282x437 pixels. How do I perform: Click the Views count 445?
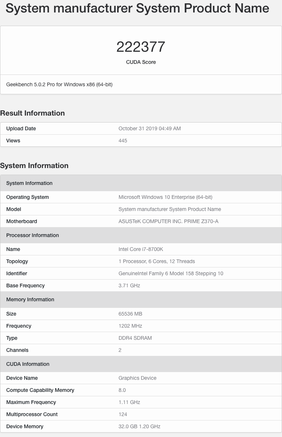123,141
